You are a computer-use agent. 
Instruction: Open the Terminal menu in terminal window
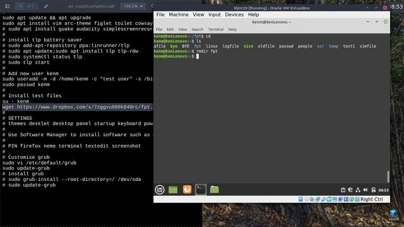point(216,30)
